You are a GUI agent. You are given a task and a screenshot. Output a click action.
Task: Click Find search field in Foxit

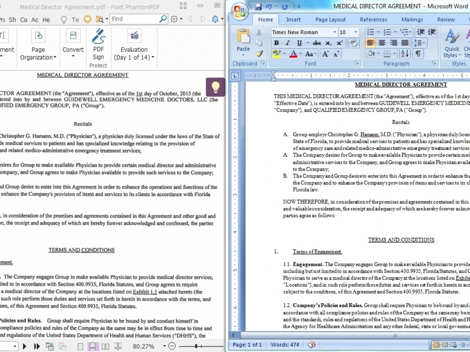coord(133,19)
